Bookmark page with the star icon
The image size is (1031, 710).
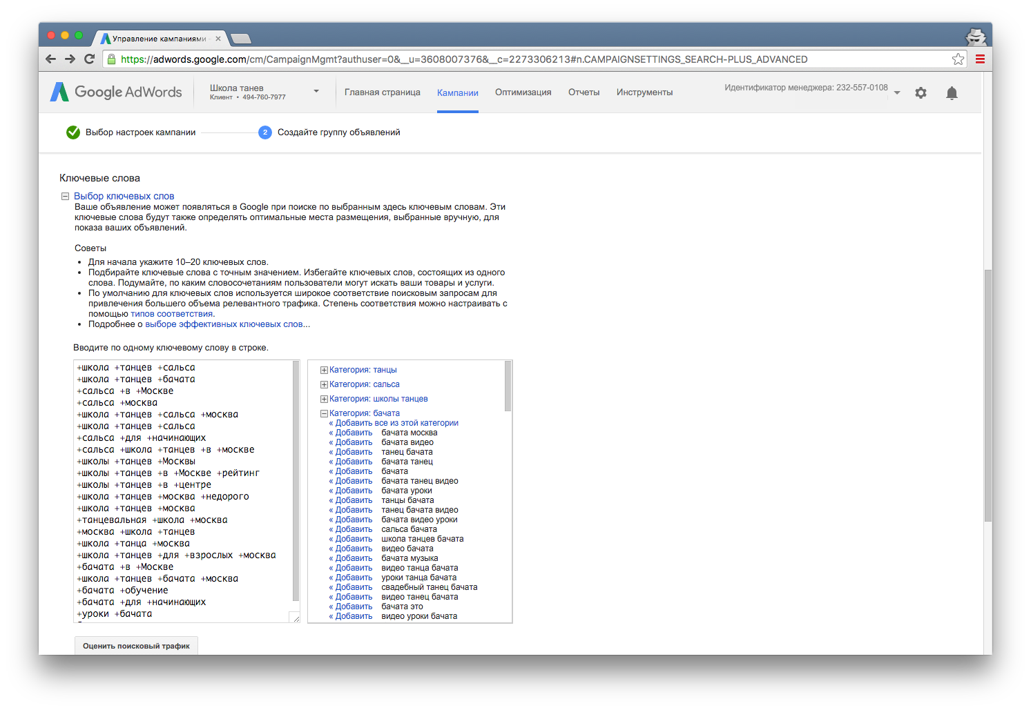point(958,59)
